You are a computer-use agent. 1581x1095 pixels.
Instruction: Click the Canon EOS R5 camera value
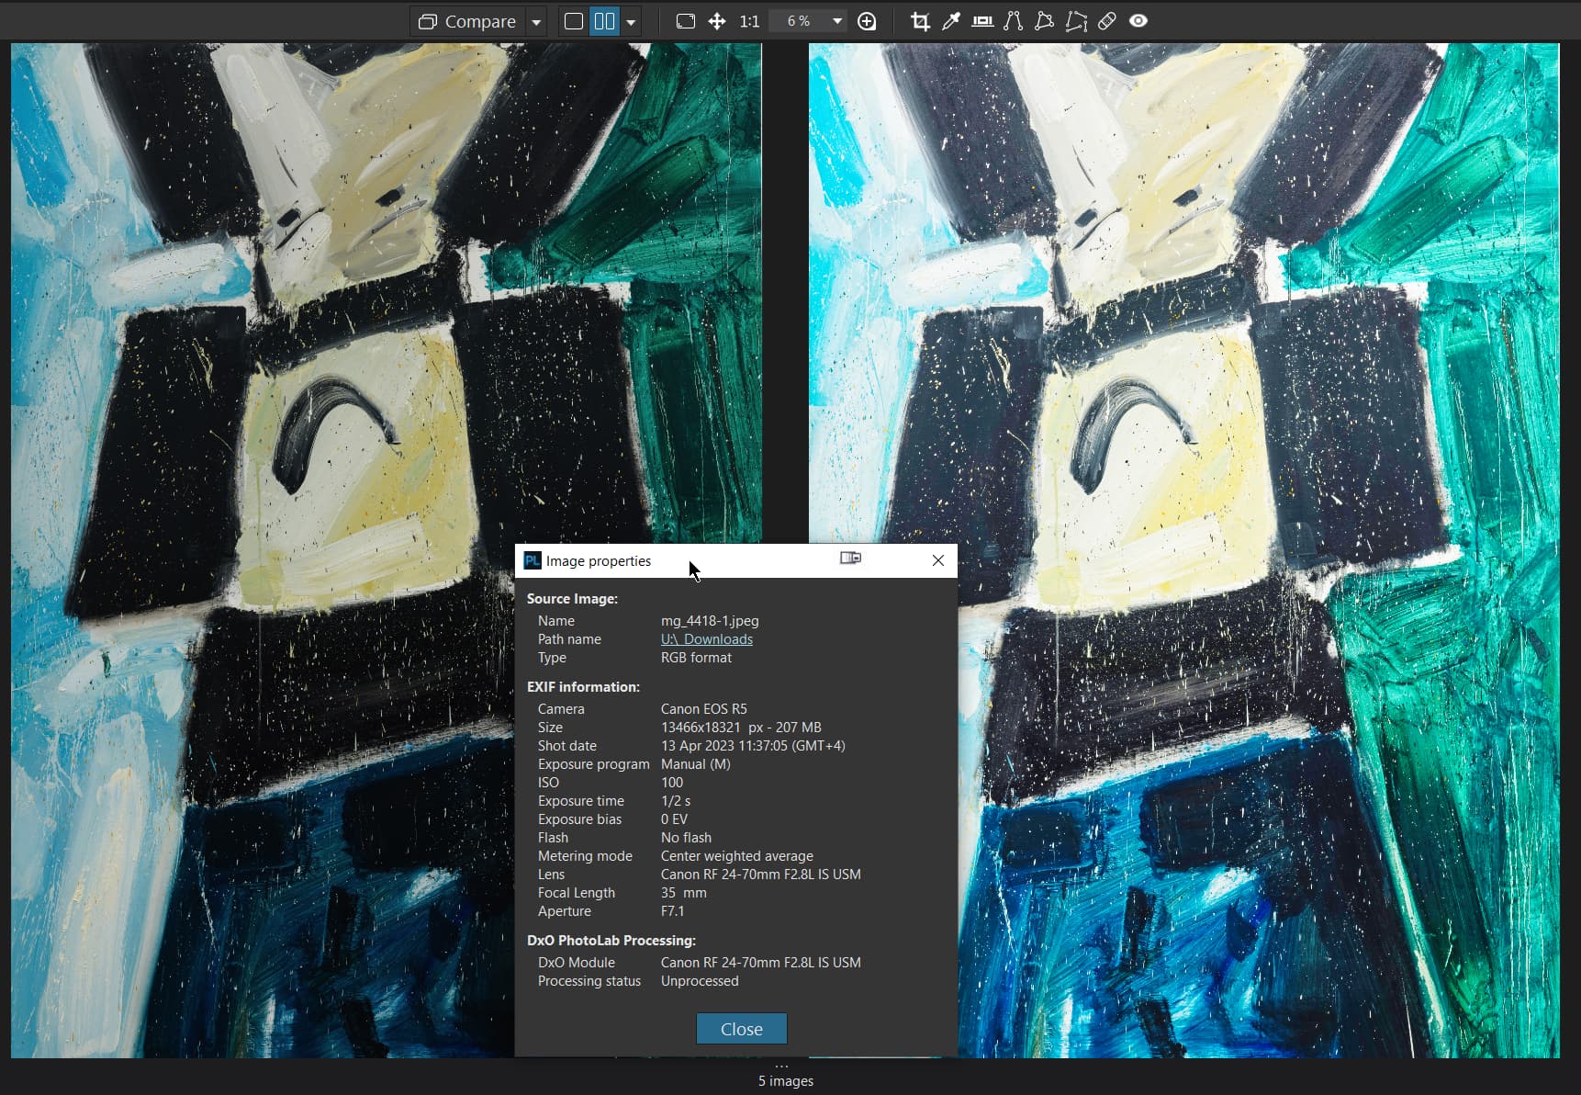(704, 709)
